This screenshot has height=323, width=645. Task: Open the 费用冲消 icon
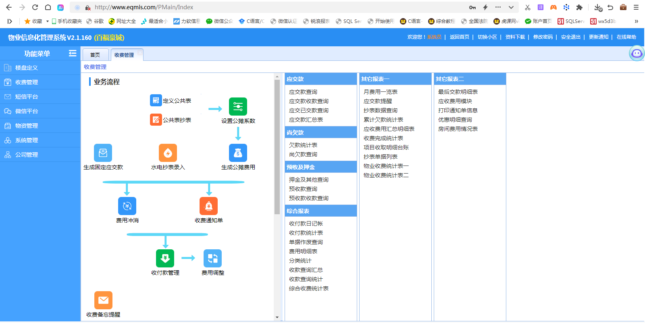tap(127, 206)
